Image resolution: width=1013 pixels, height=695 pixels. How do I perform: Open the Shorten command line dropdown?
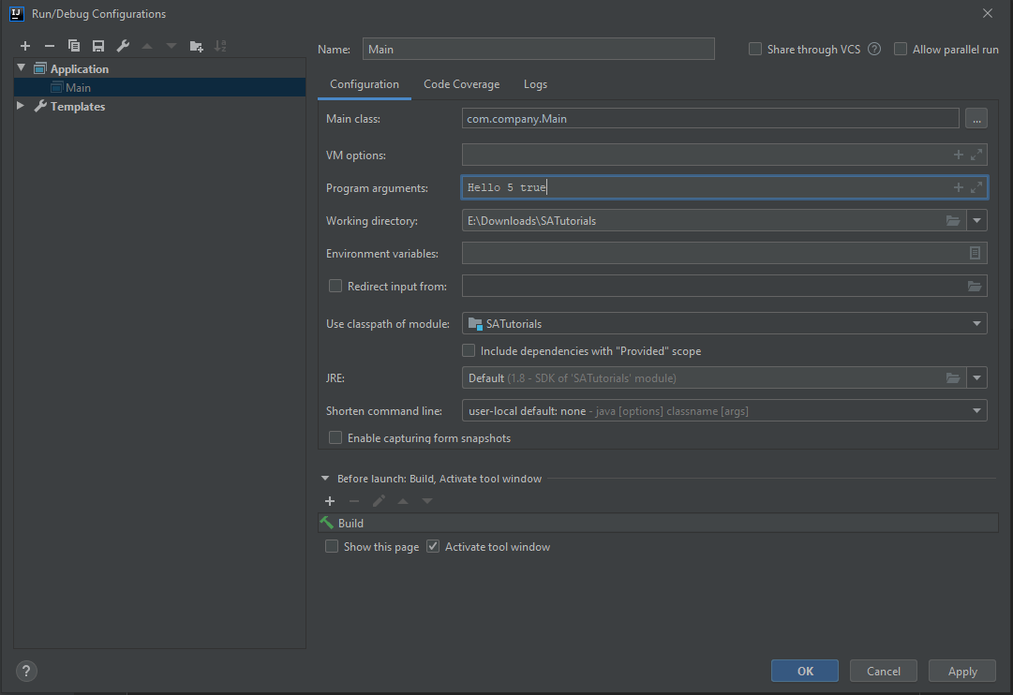point(976,409)
